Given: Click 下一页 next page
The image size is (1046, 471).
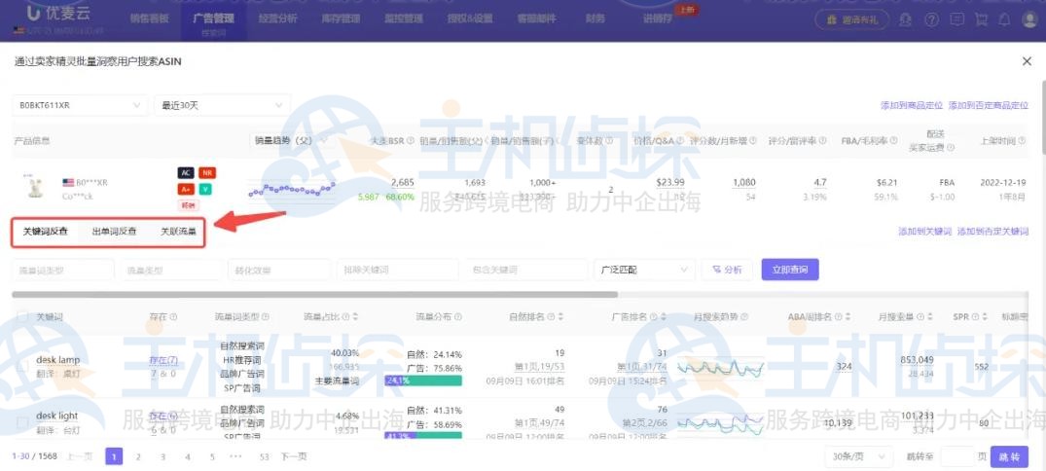Looking at the screenshot, I should [293, 457].
